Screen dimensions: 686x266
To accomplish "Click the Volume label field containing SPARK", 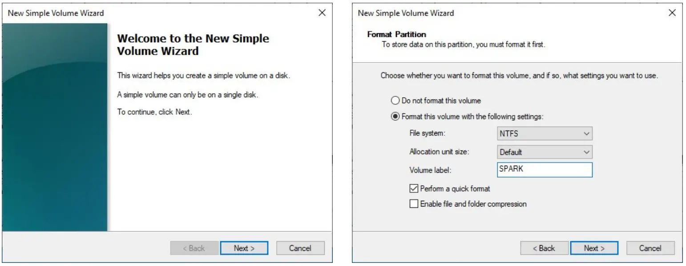I will pos(545,169).
